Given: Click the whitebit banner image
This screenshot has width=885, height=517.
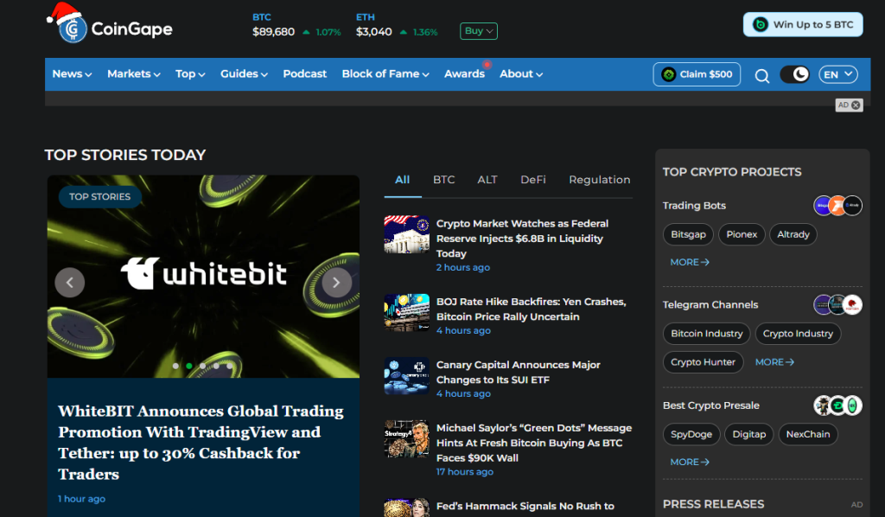Looking at the screenshot, I should [x=203, y=276].
